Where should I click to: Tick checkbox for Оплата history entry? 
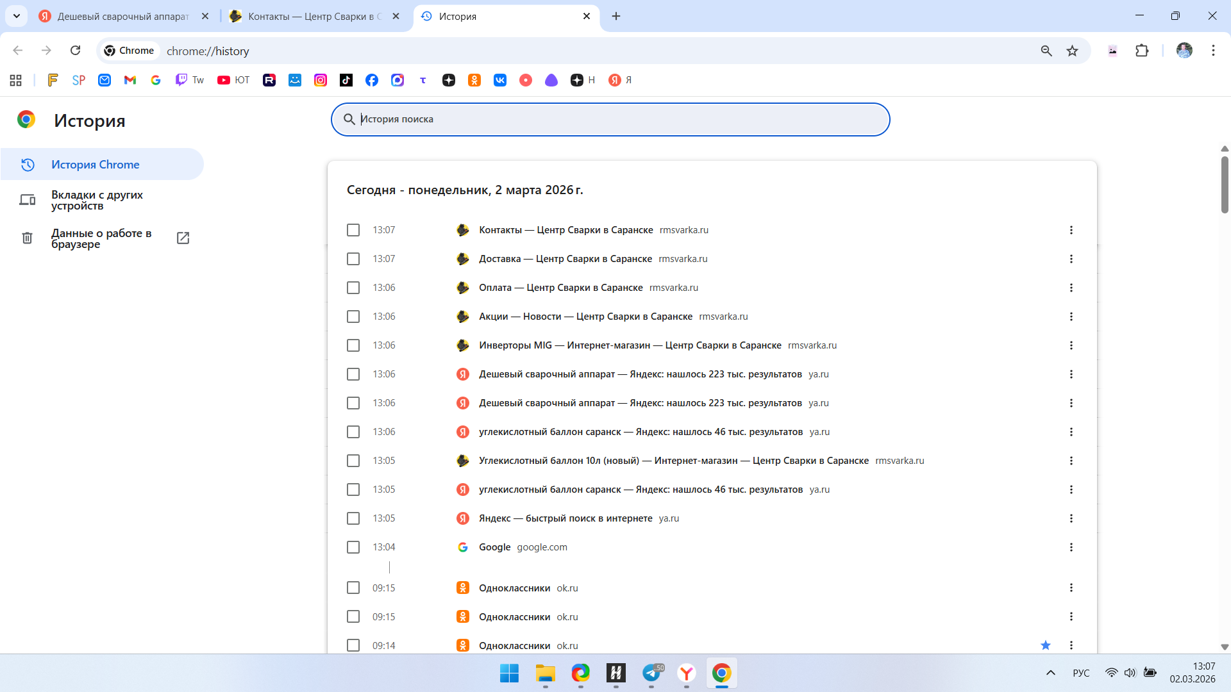353,288
